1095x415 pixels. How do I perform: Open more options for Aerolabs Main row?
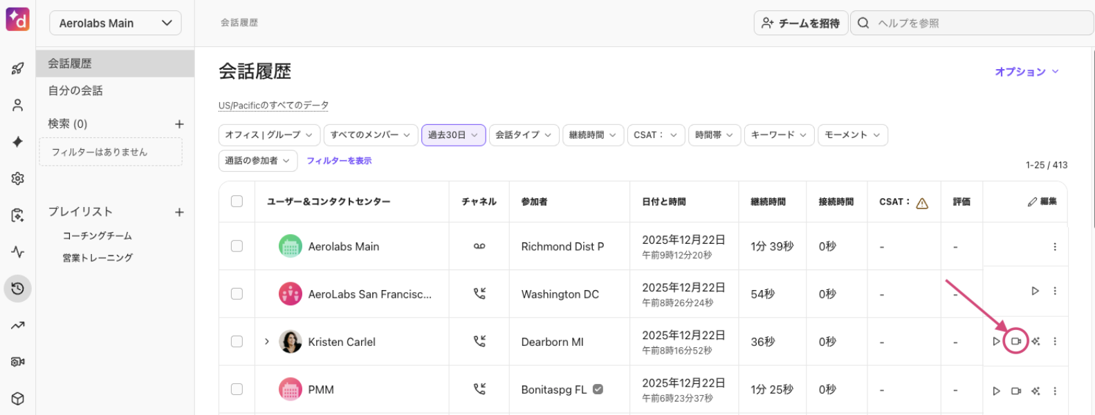pyautogui.click(x=1054, y=247)
